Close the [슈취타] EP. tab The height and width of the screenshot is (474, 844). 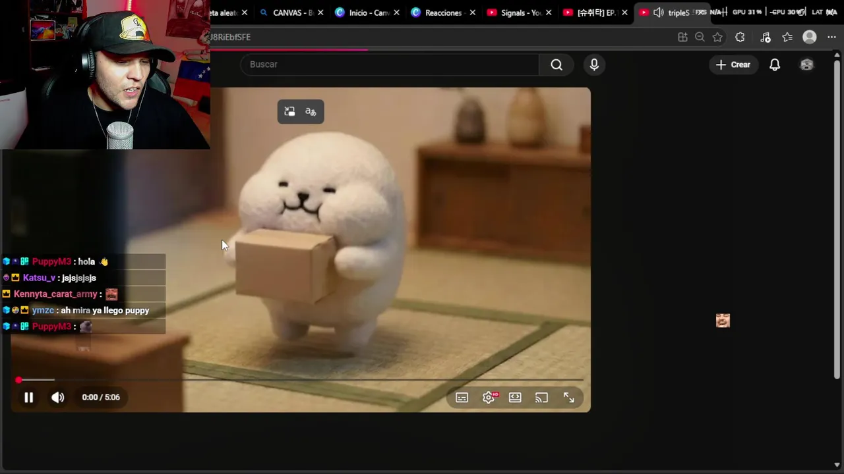pyautogui.click(x=624, y=13)
